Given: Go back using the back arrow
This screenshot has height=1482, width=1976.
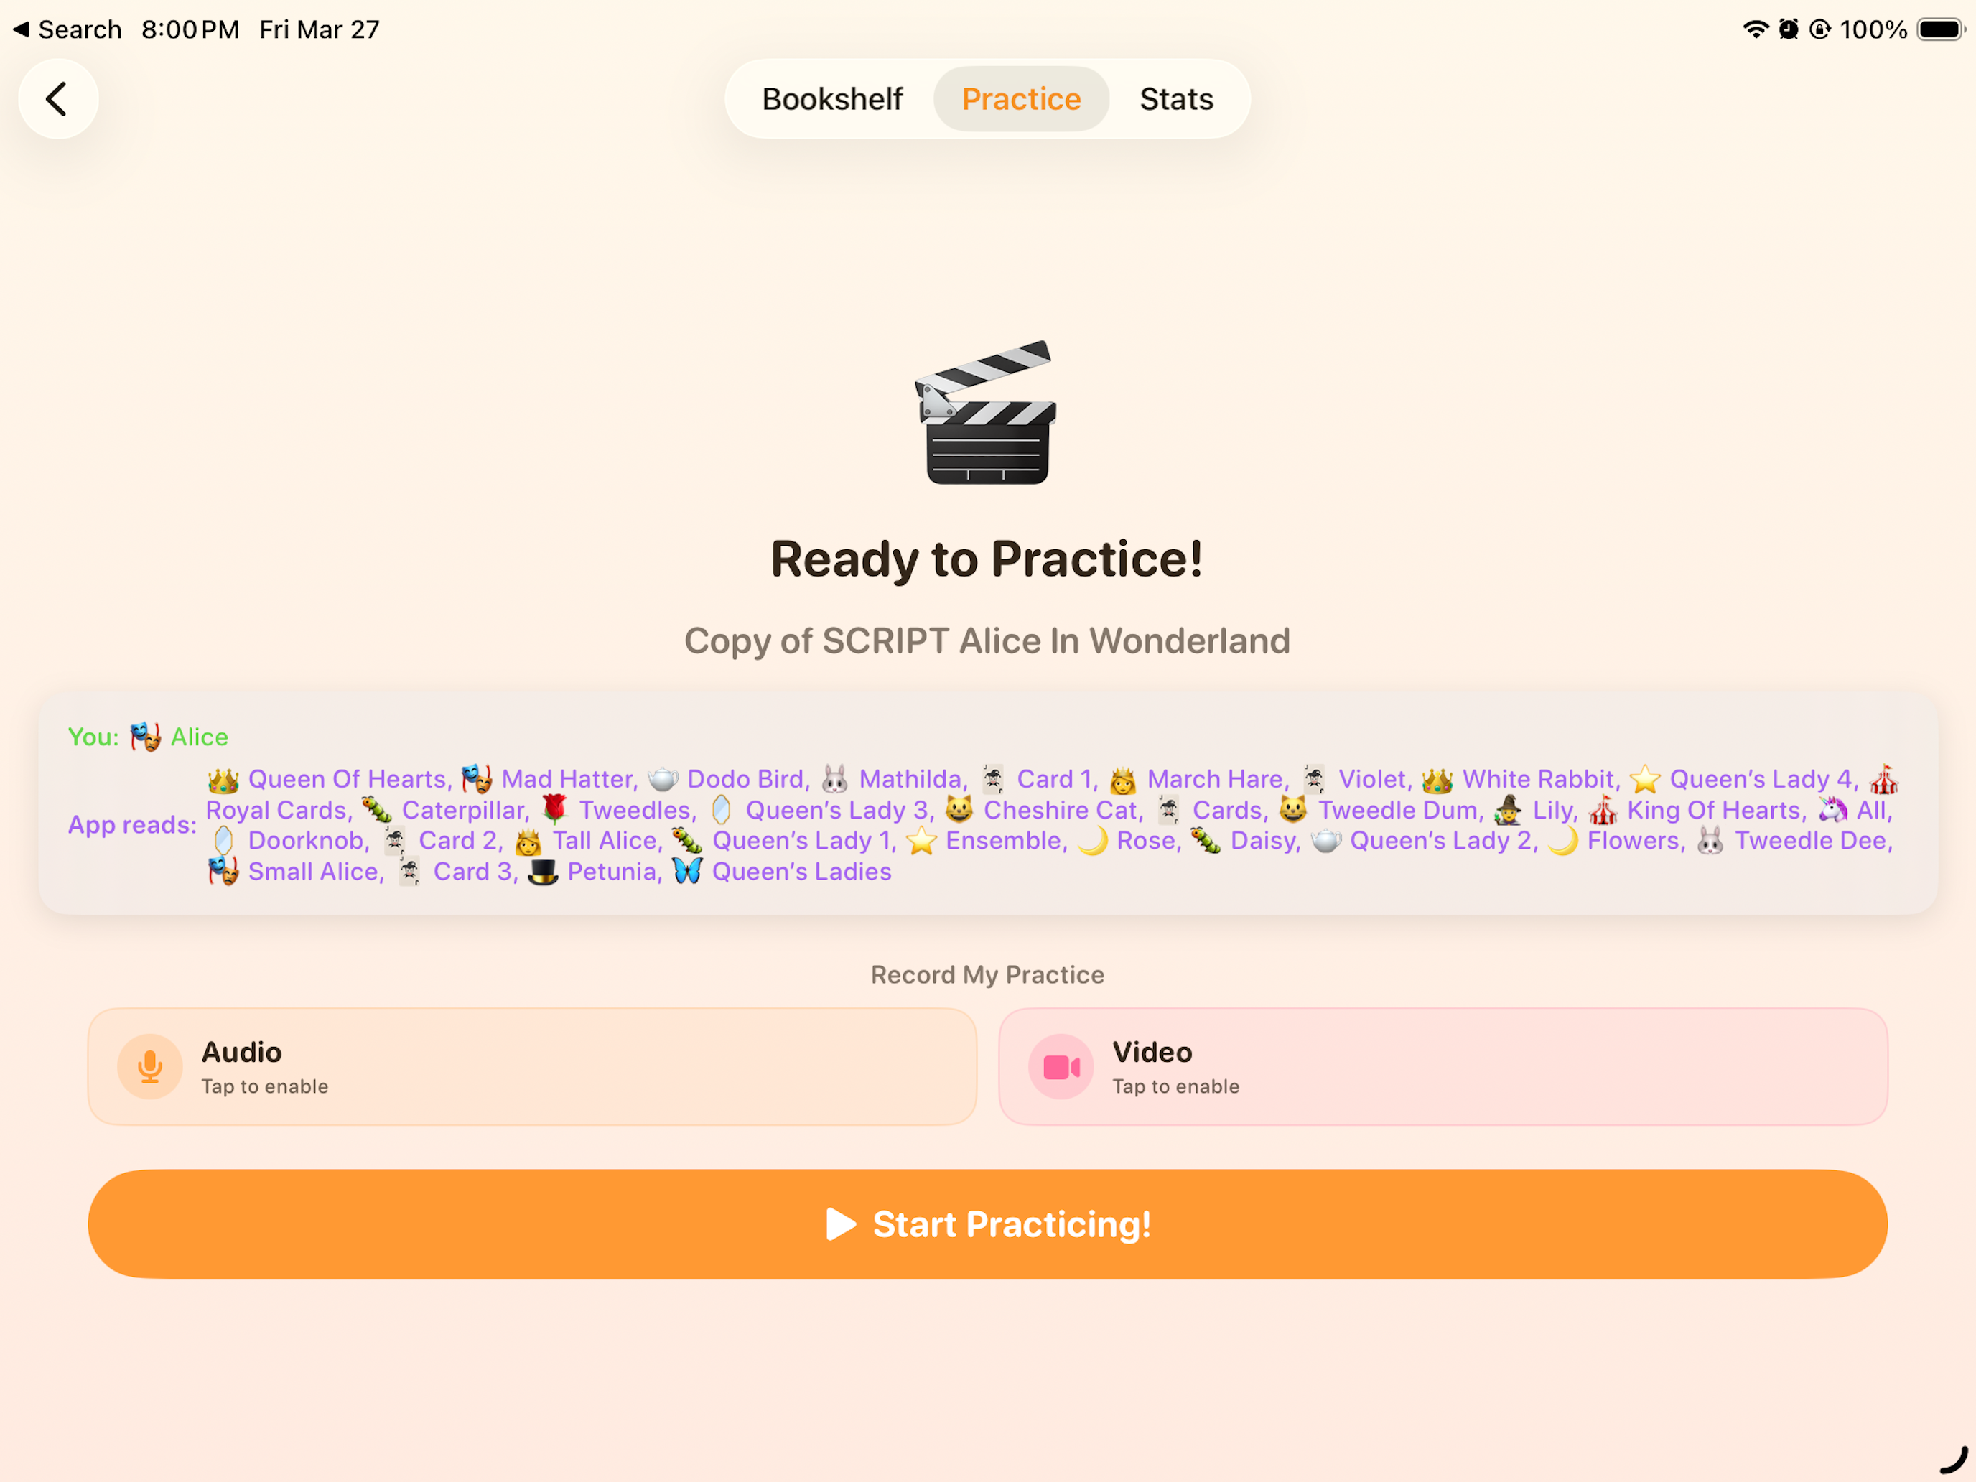Looking at the screenshot, I should (x=58, y=99).
